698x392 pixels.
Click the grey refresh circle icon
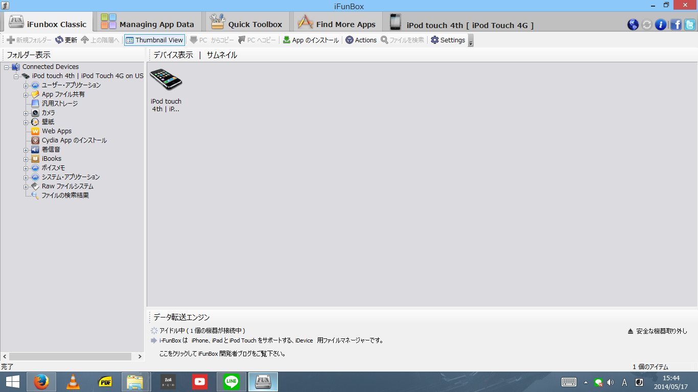(647, 24)
